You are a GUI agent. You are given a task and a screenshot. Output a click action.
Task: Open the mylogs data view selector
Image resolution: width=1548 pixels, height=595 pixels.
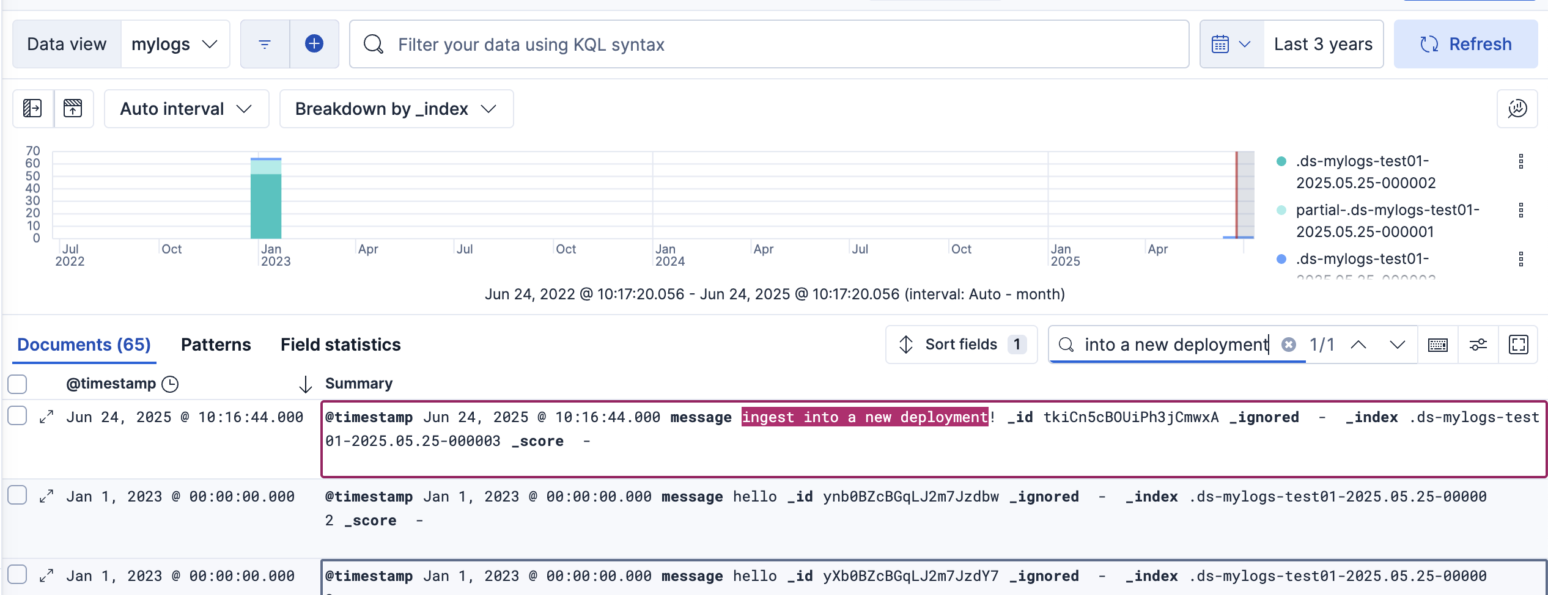coord(175,44)
